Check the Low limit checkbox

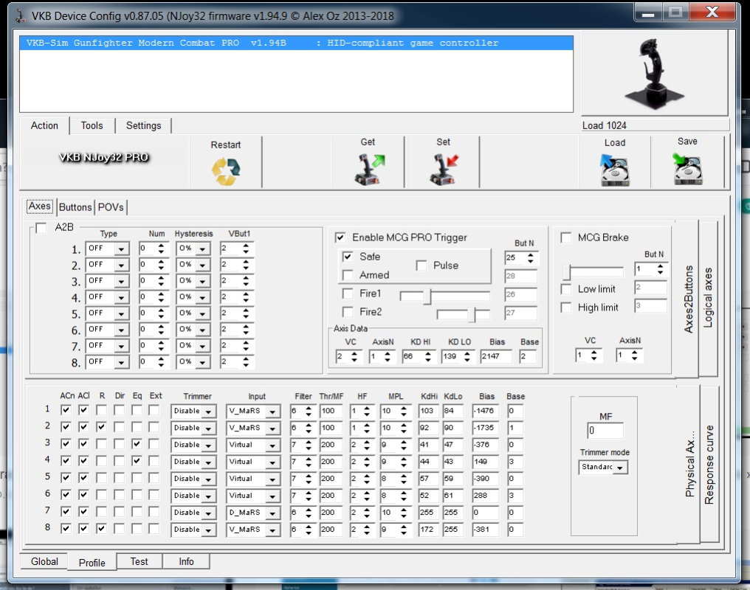coord(566,289)
